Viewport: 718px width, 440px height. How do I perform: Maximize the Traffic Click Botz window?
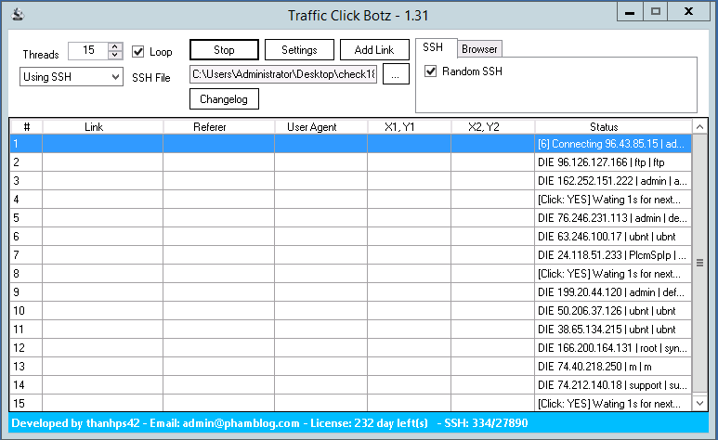pyautogui.click(x=655, y=11)
